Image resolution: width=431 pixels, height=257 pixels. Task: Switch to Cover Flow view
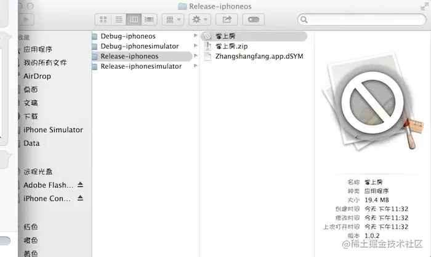pos(149,20)
